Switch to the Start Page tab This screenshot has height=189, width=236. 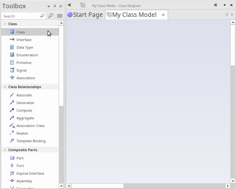pyautogui.click(x=85, y=15)
